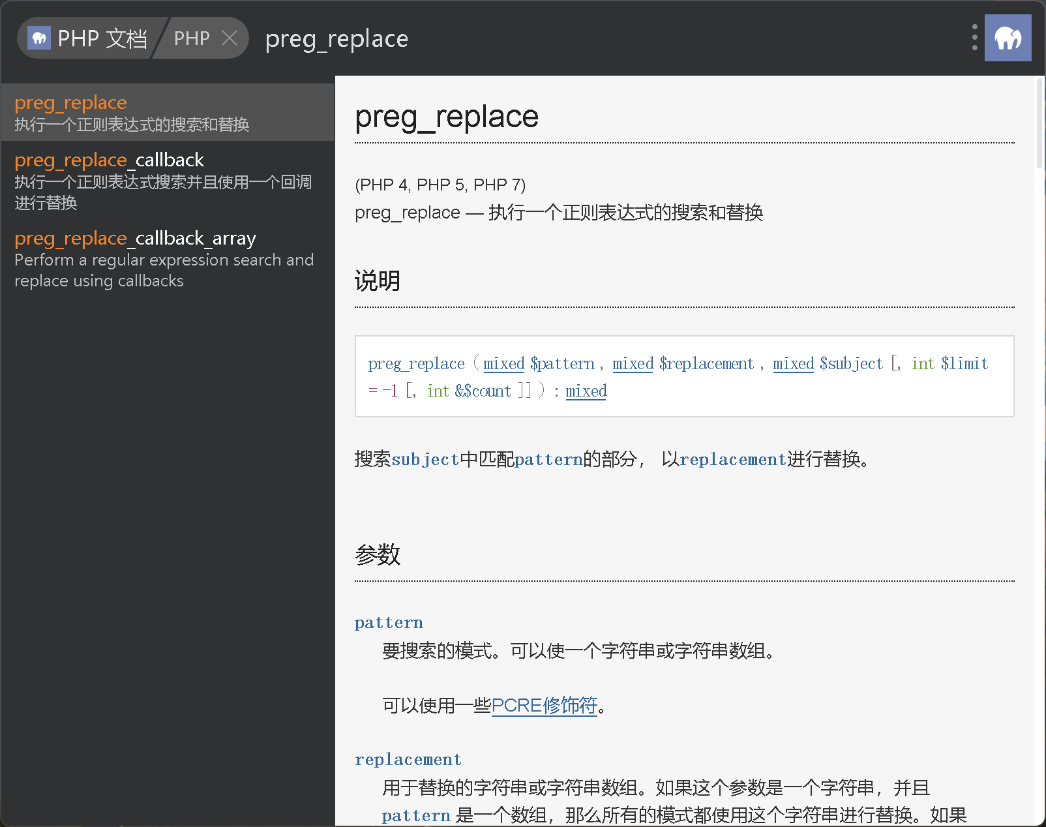Viewport: 1046px width, 827px height.
Task: Click the int $limit parameter text
Action: 949,363
